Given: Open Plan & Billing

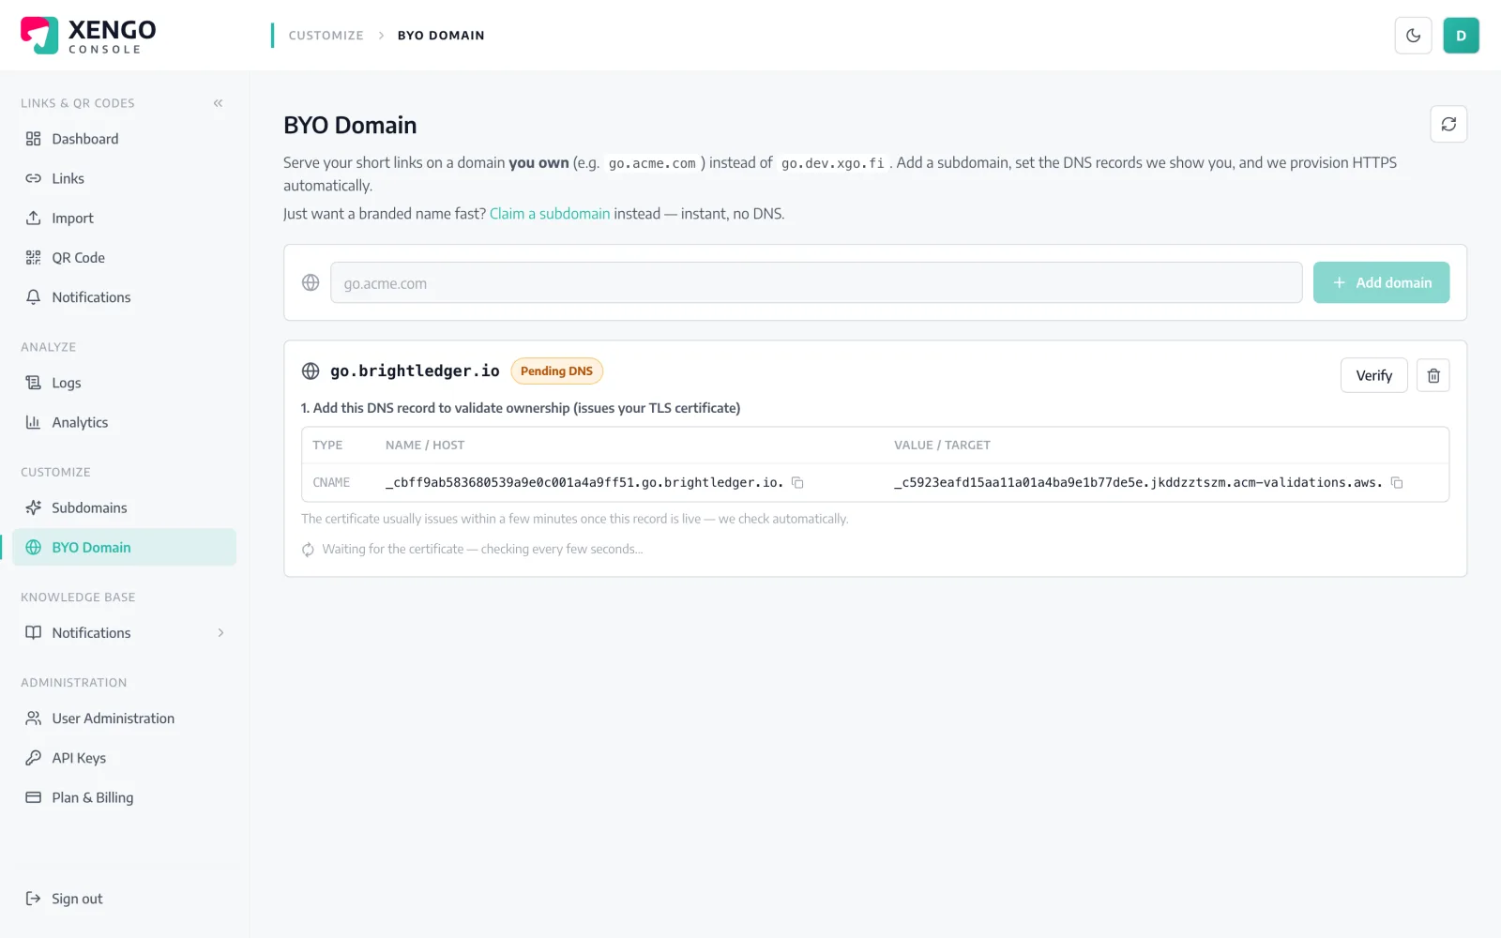Looking at the screenshot, I should pyautogui.click(x=124, y=797).
